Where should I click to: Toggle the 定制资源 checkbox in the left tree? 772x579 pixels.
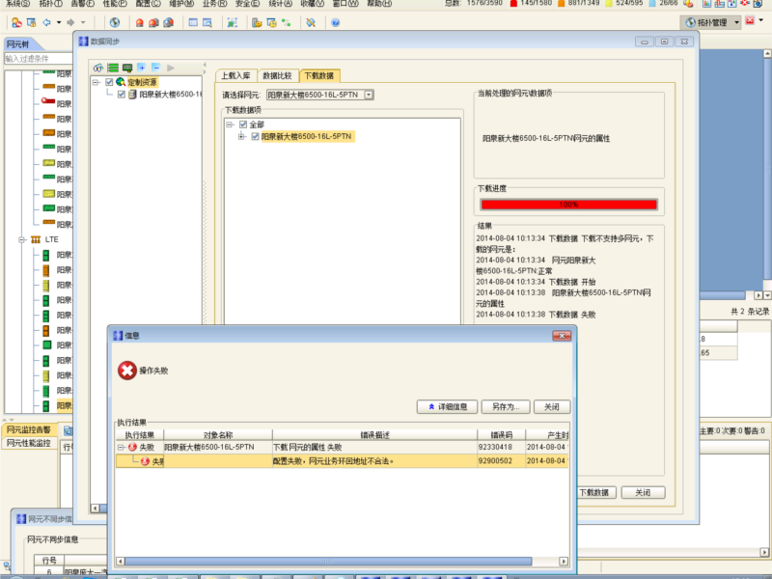pos(111,82)
